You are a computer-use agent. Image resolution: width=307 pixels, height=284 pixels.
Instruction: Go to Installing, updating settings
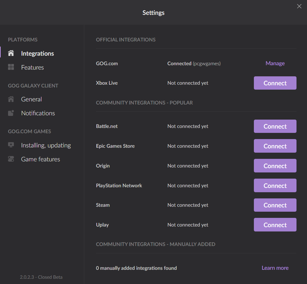tap(46, 145)
